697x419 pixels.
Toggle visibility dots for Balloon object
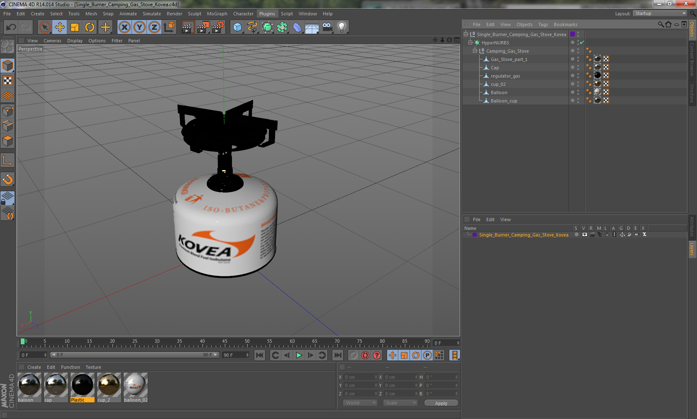578,93
